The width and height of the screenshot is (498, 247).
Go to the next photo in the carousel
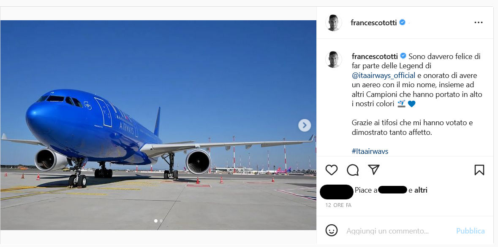(x=305, y=125)
